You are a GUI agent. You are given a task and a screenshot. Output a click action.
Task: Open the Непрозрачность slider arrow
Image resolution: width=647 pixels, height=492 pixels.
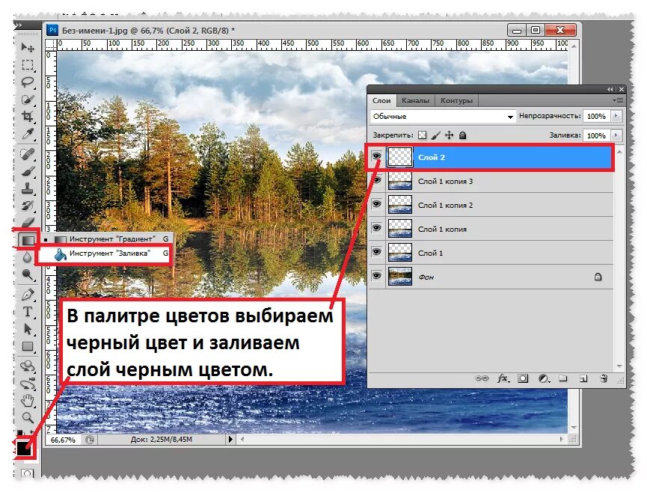click(x=616, y=116)
